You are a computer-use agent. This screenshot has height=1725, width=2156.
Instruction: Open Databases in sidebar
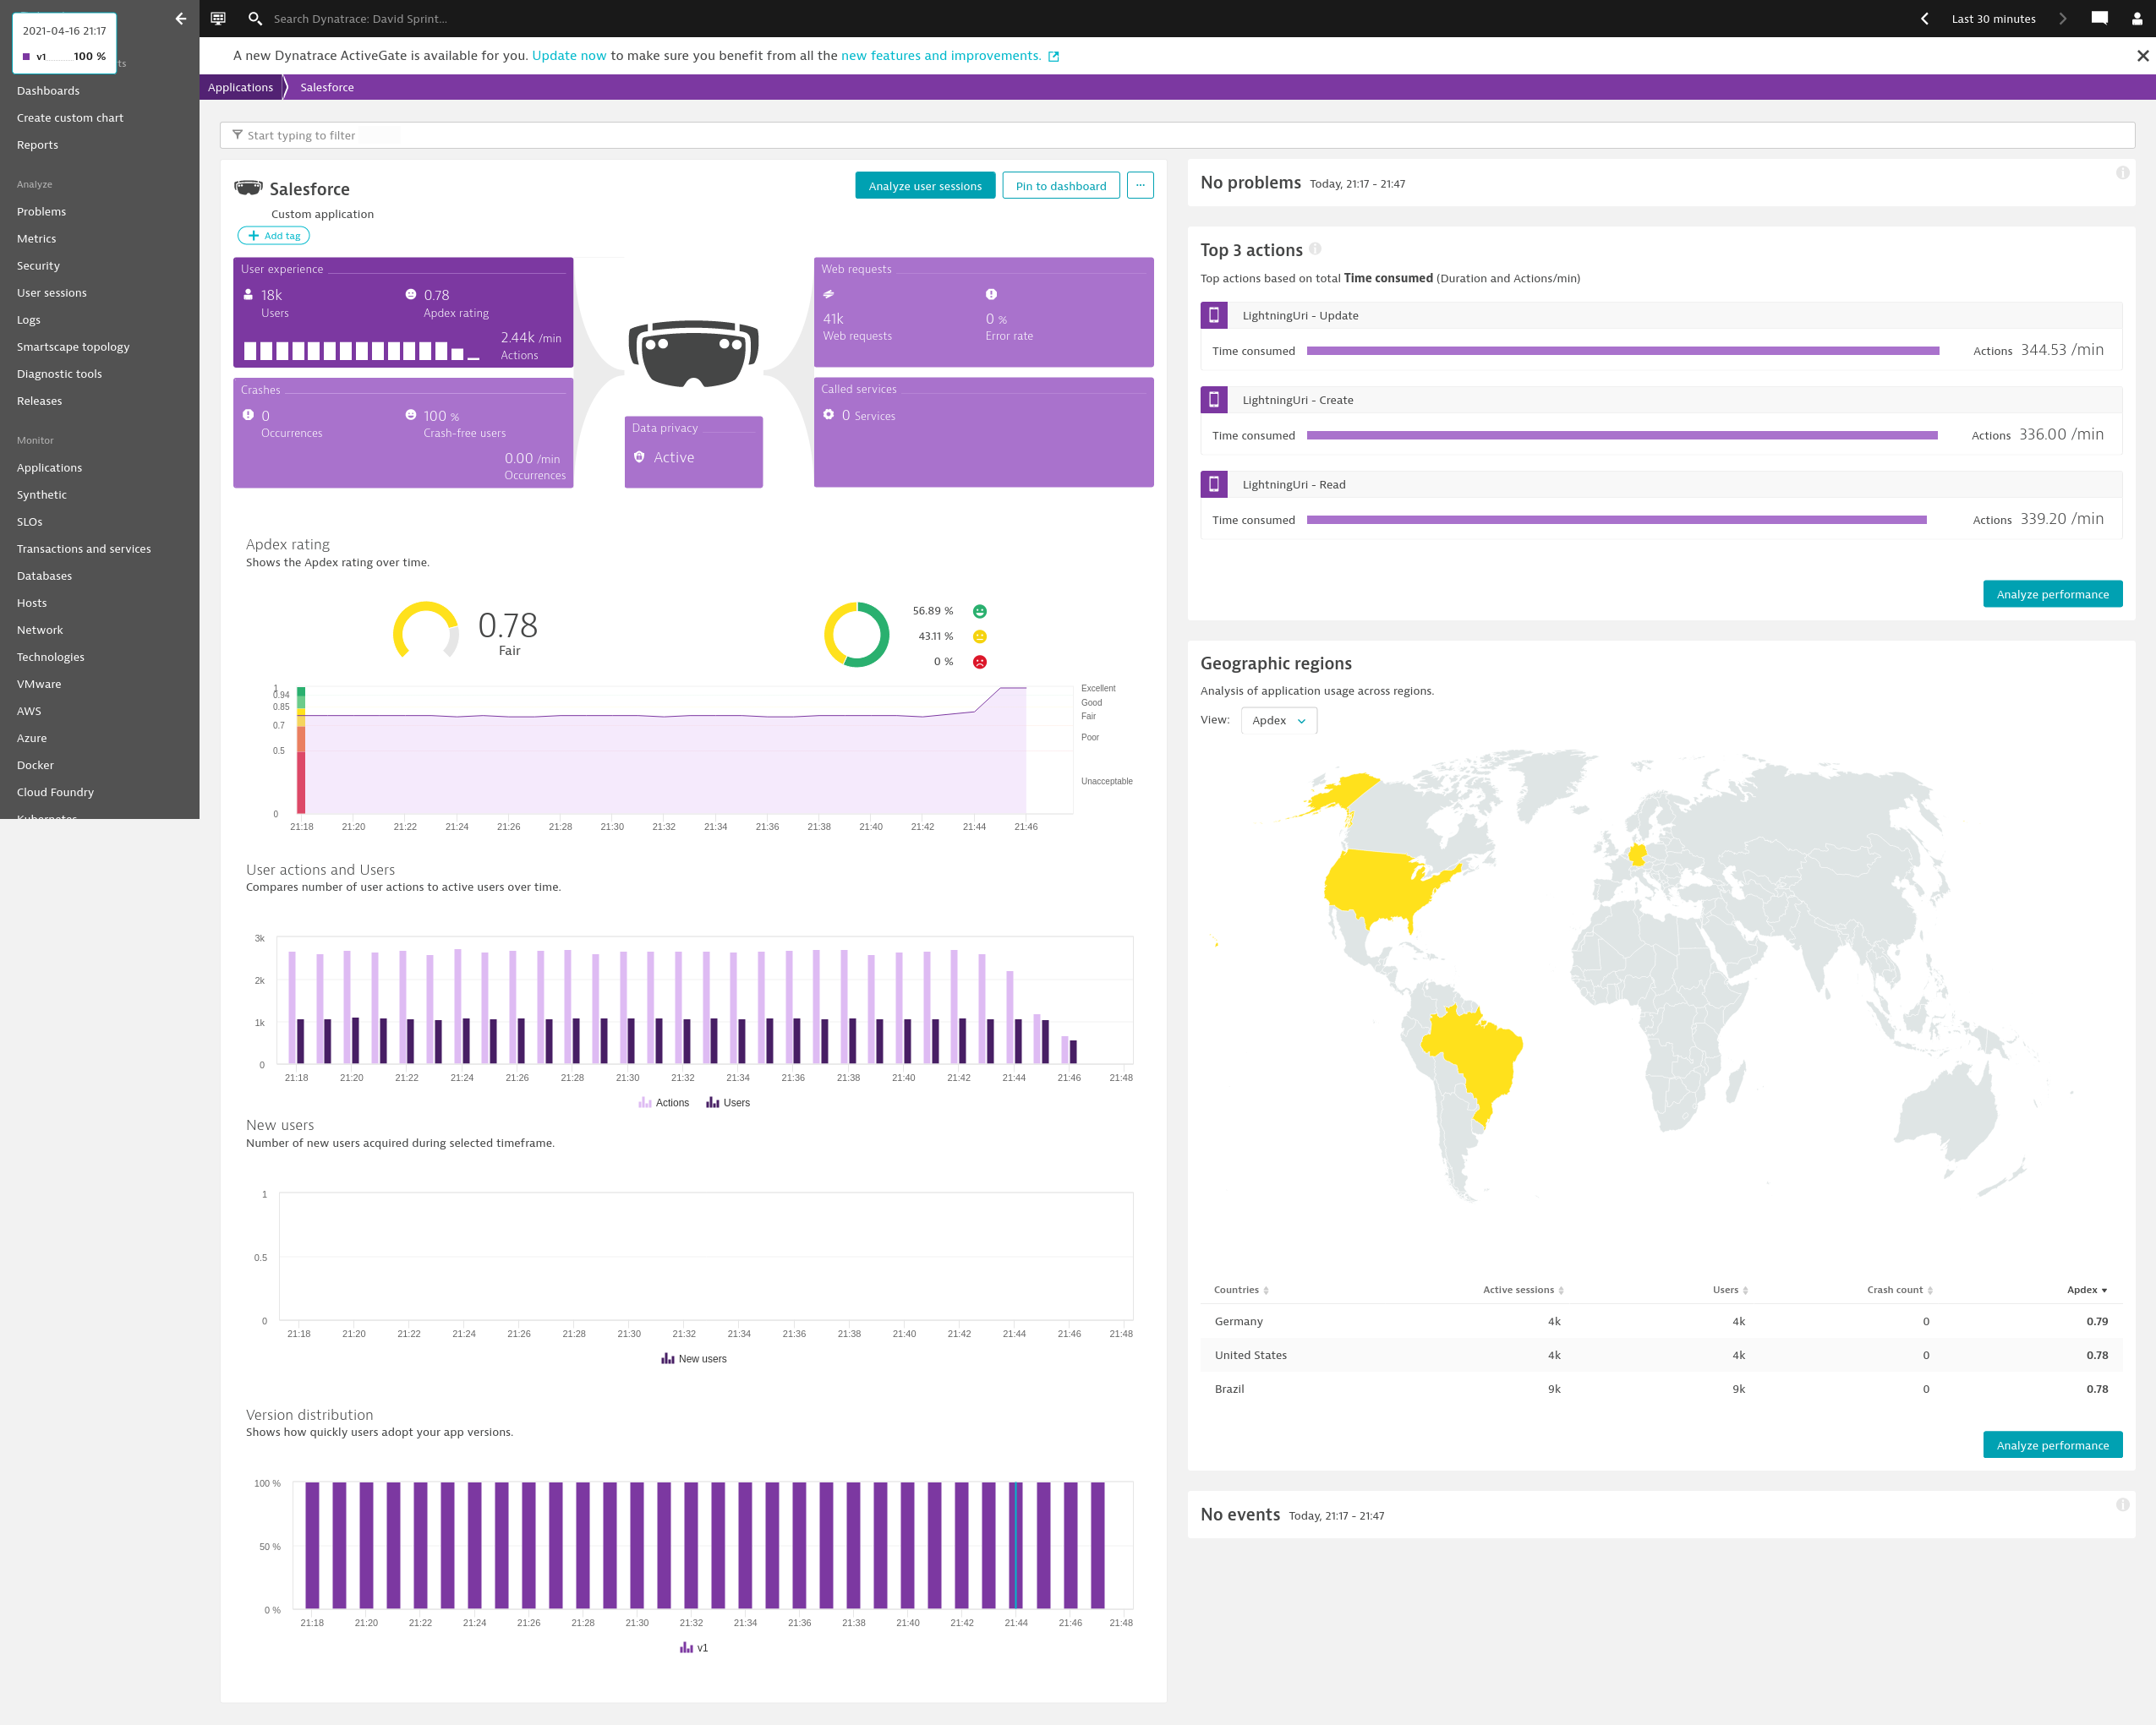(x=44, y=575)
